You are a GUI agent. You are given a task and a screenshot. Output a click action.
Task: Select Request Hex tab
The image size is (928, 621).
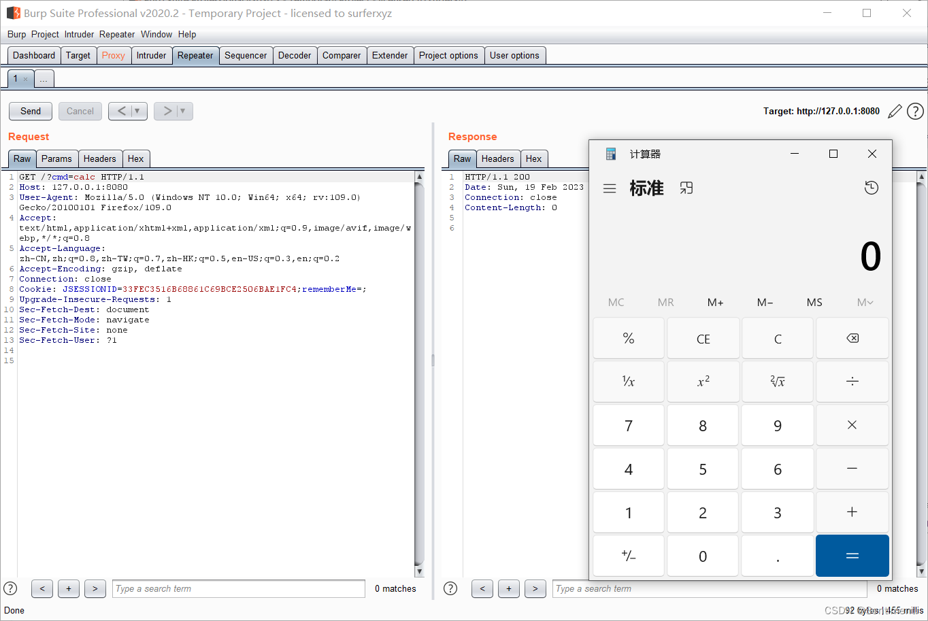(x=136, y=158)
